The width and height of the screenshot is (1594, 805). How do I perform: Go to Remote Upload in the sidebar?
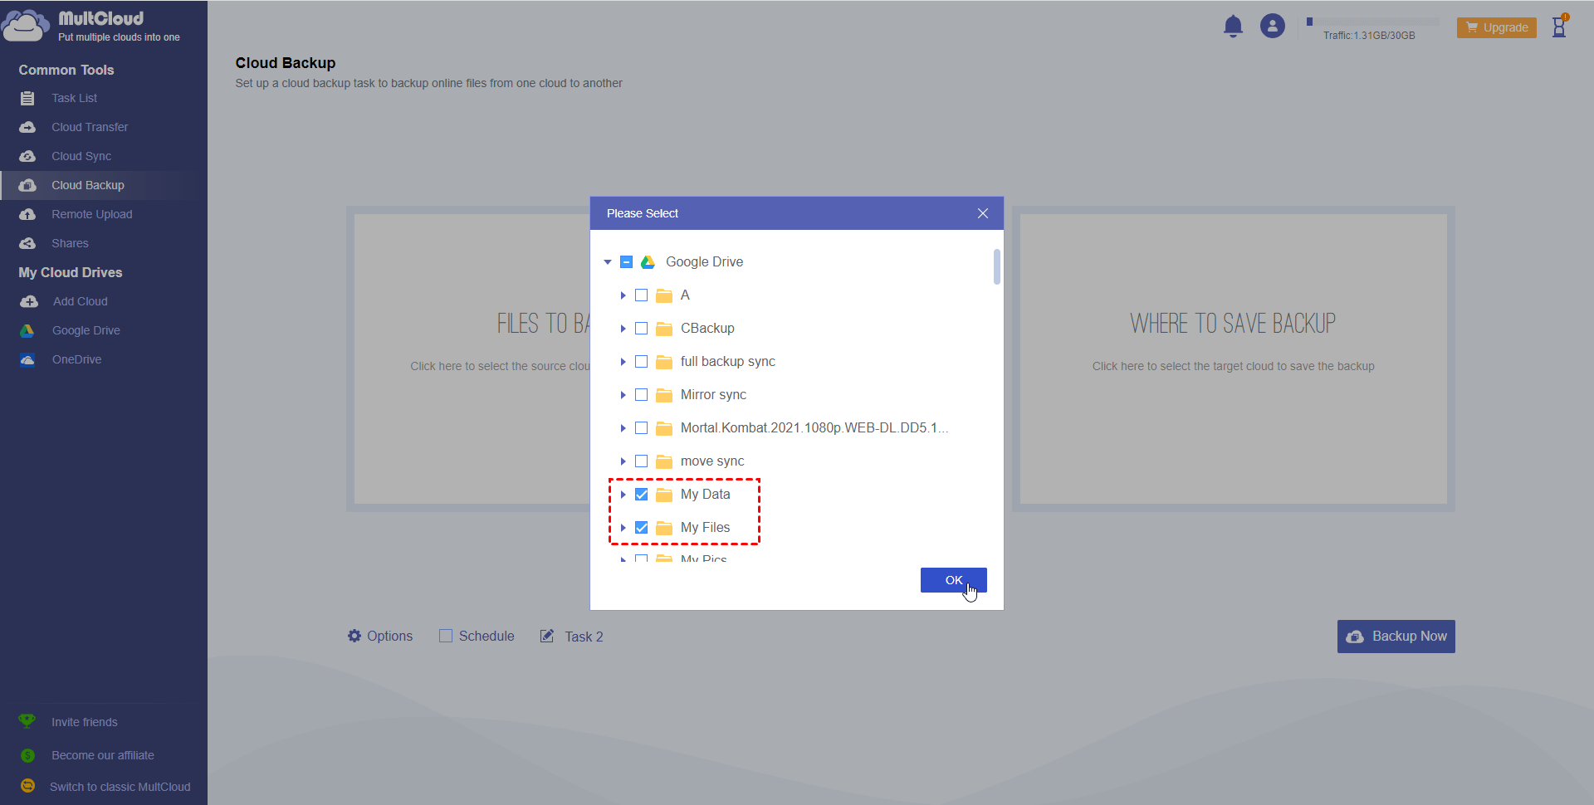(91, 214)
